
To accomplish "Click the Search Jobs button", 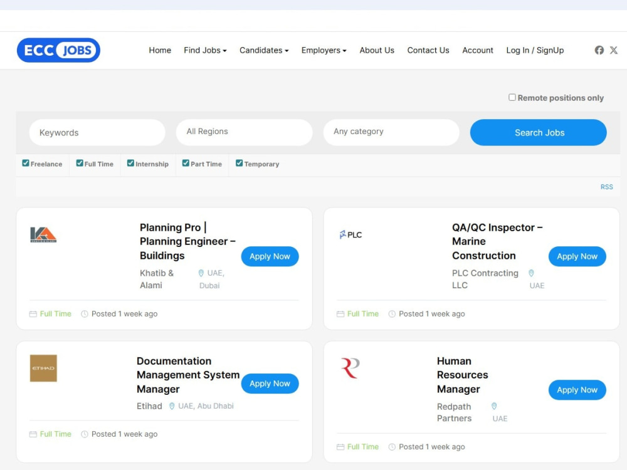I will click(538, 132).
